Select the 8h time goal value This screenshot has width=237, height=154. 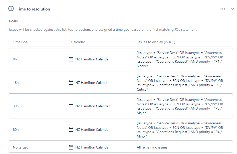point(15,59)
